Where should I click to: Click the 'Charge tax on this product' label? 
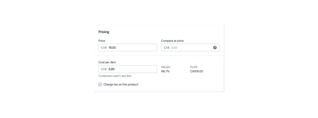(121, 85)
